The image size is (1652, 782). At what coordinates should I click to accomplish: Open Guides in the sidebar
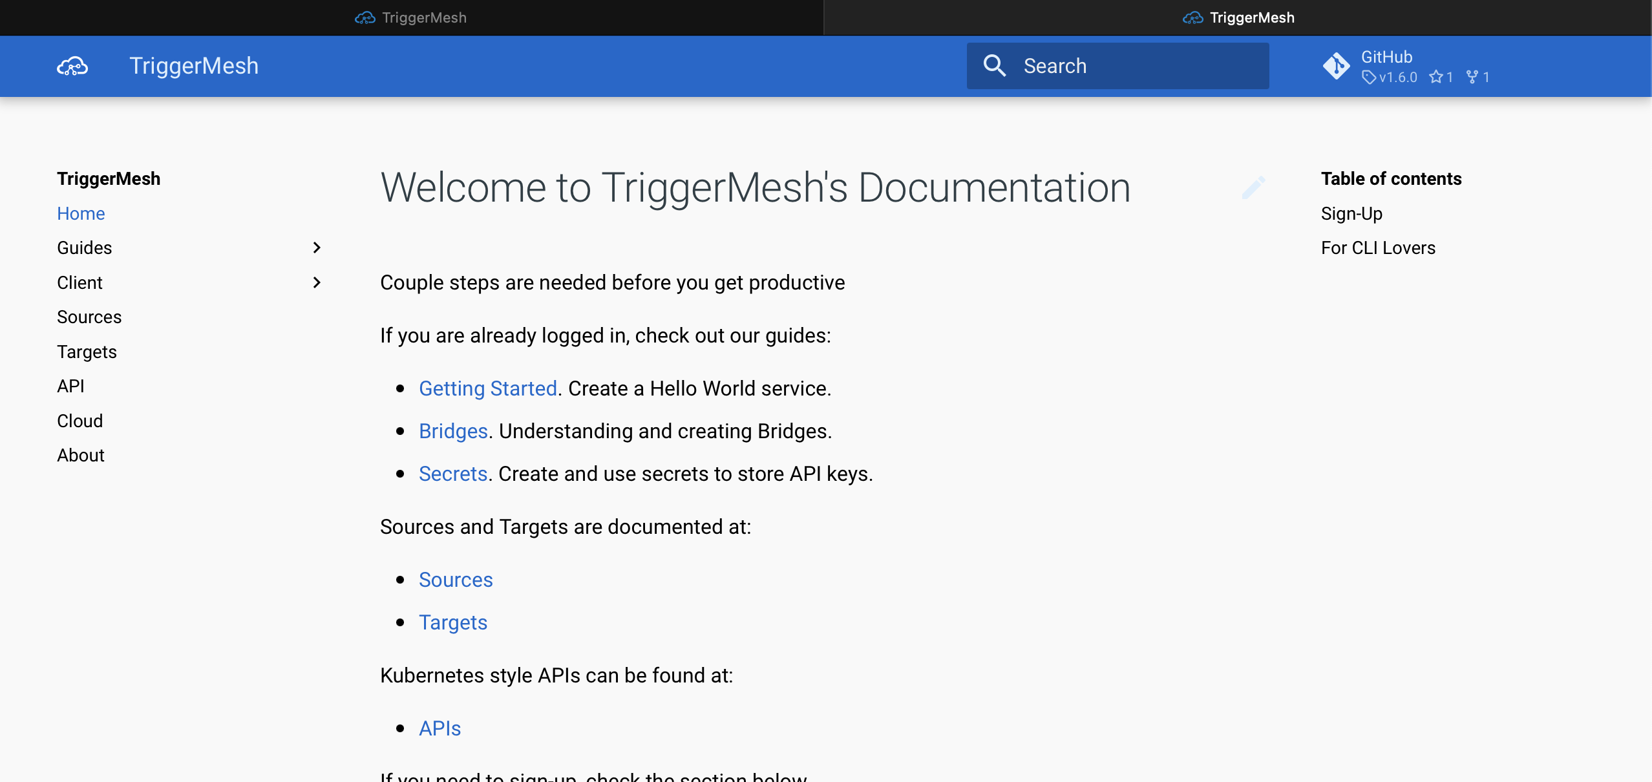tap(84, 248)
